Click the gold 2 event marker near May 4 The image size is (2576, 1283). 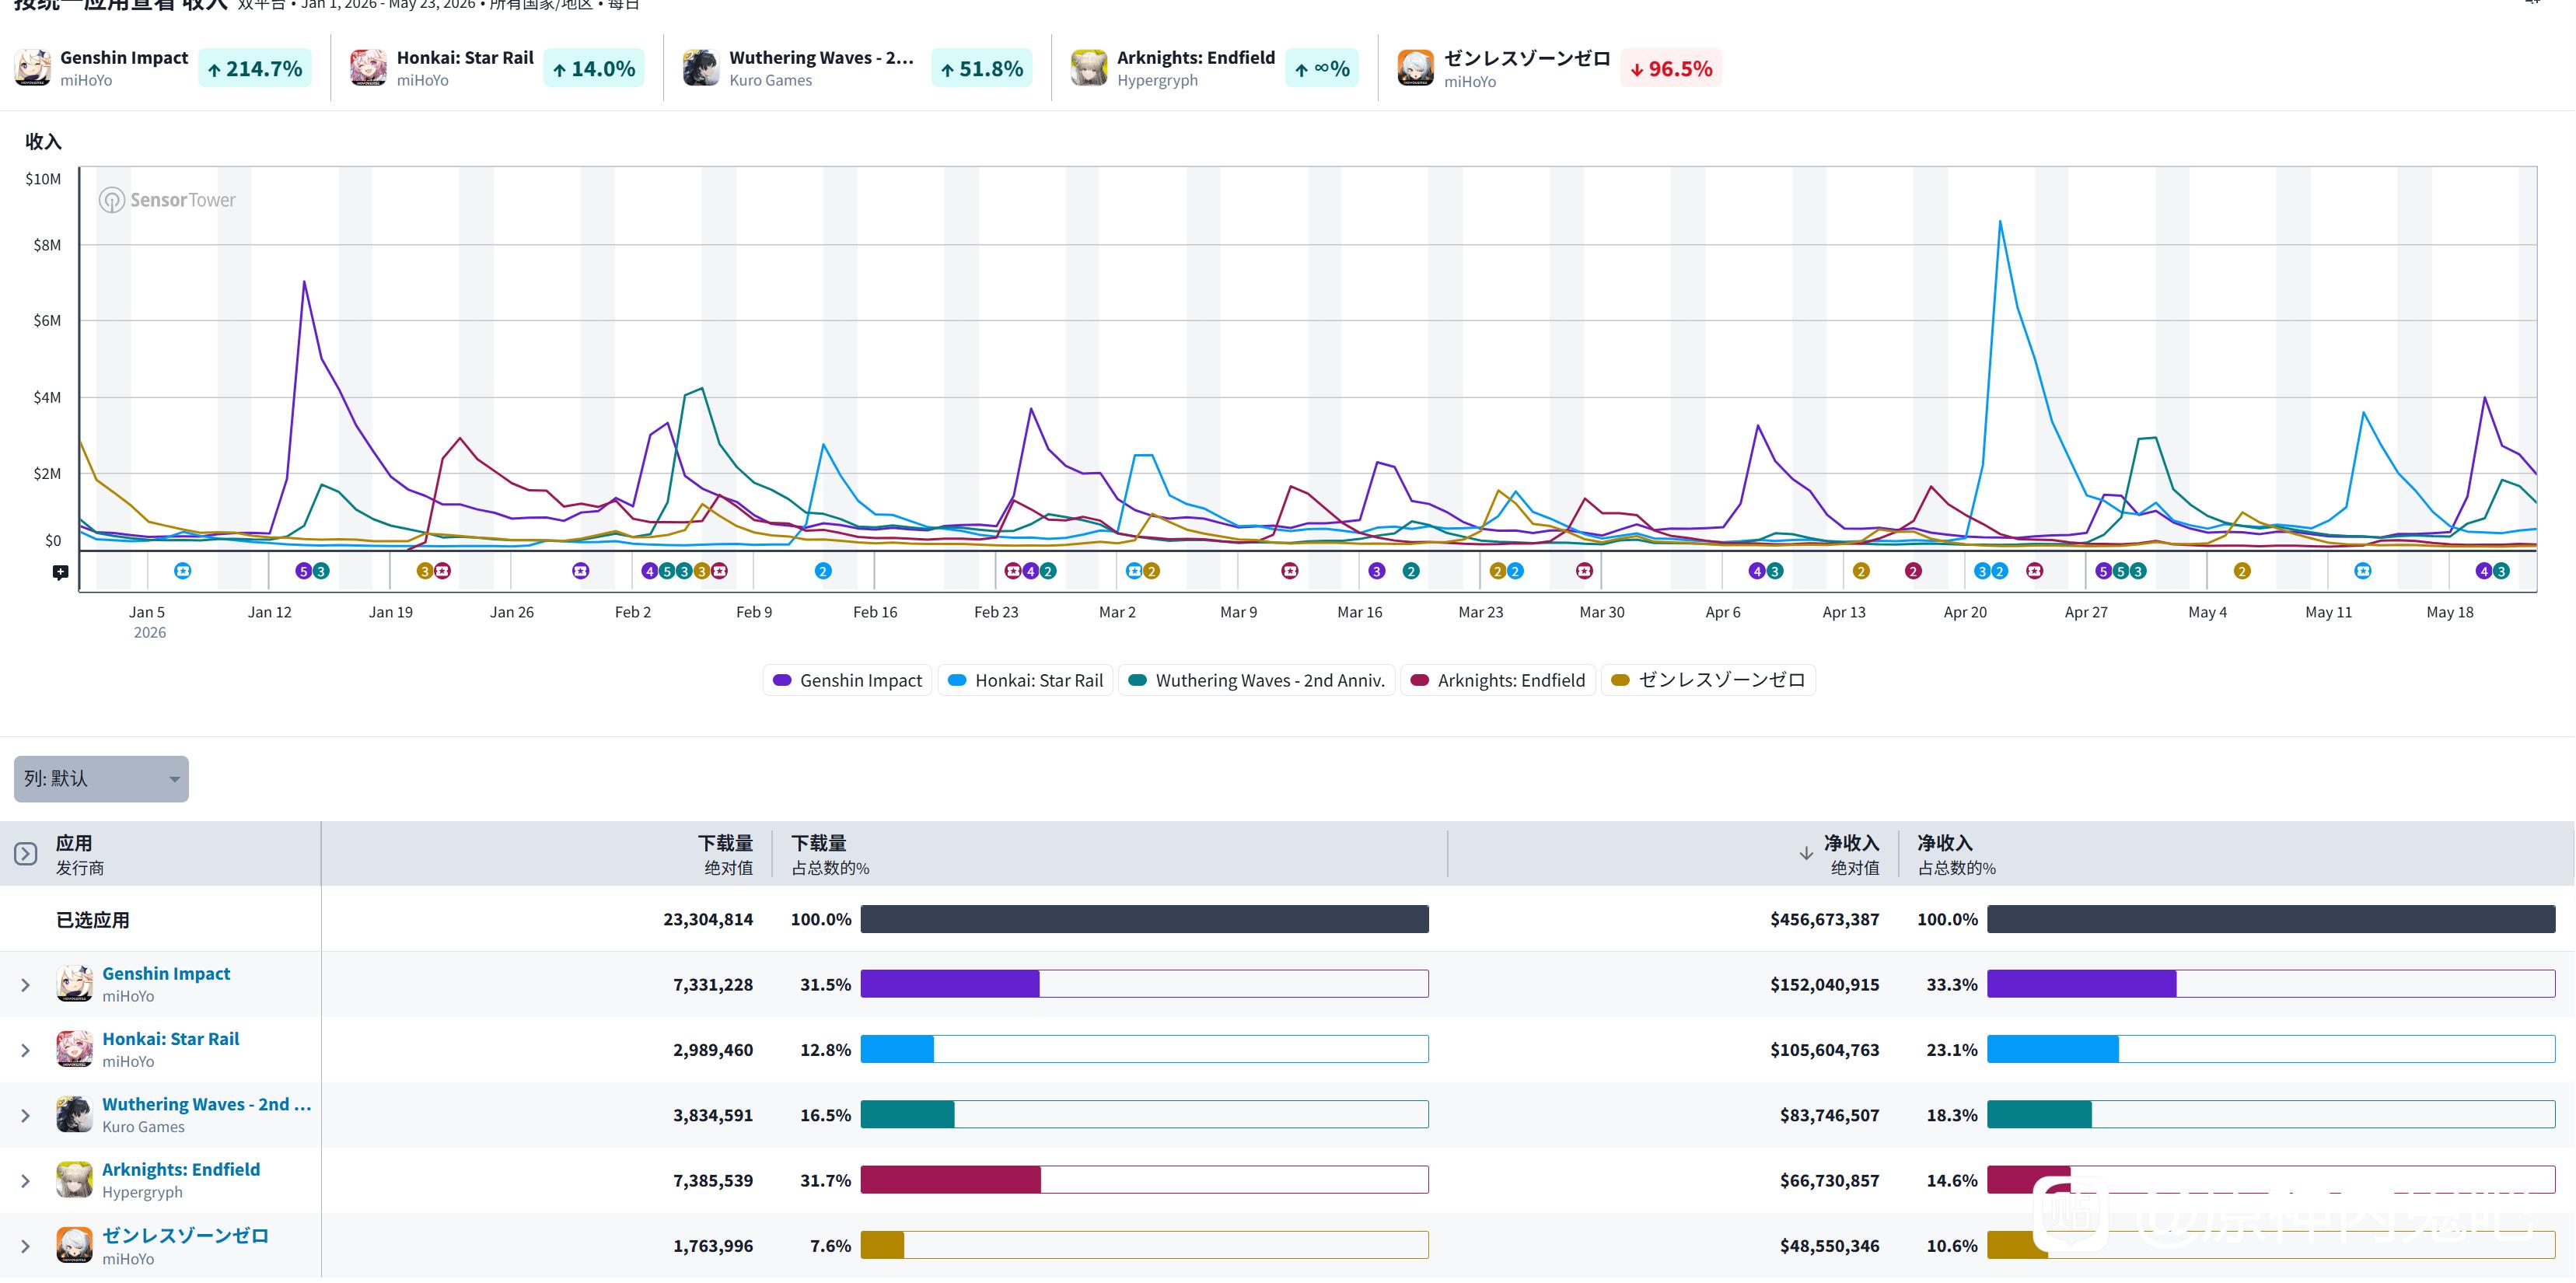click(2242, 571)
